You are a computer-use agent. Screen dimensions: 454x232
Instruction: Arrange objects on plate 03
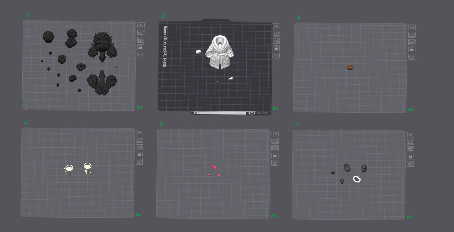(412, 42)
